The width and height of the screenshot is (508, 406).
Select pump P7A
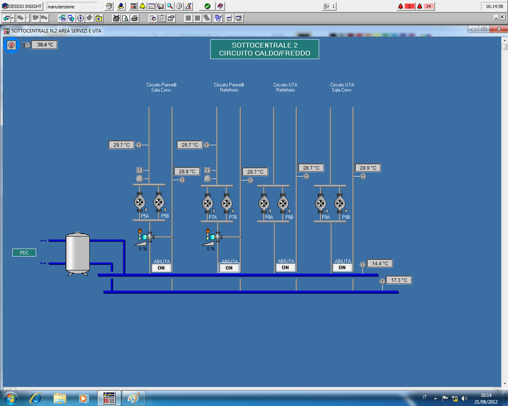[207, 204]
